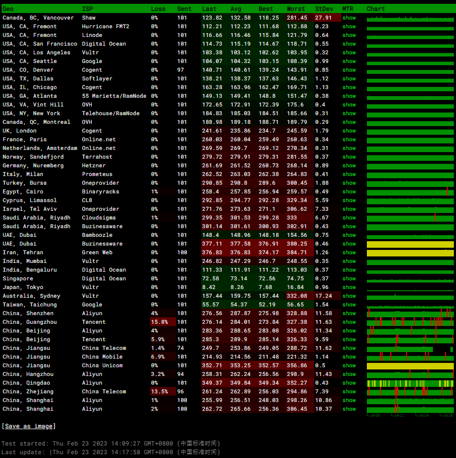Show MTR for Atlanta RamNode row
This screenshot has height=458, width=456.
click(x=349, y=96)
